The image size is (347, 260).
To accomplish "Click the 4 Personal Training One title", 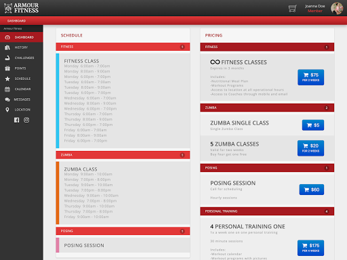I will click(247, 226).
